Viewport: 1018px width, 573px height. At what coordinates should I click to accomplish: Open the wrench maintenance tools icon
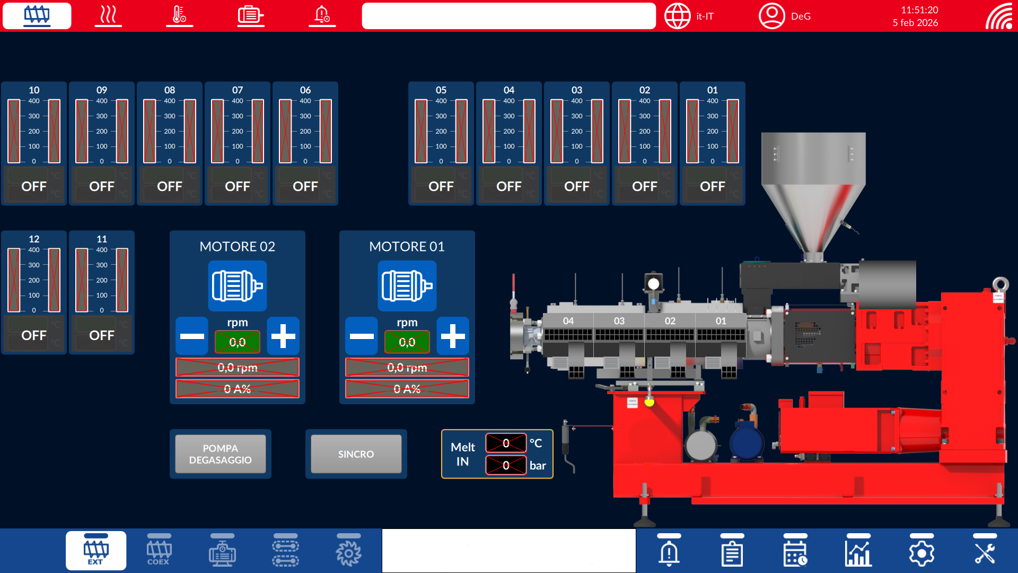click(985, 552)
